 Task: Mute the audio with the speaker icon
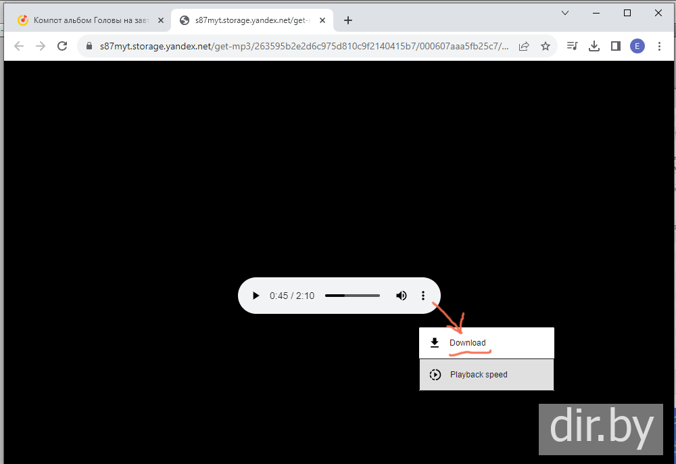coord(402,296)
